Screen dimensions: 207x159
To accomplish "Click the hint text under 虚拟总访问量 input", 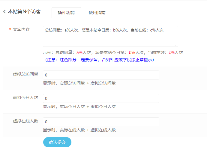I will [79, 83].
